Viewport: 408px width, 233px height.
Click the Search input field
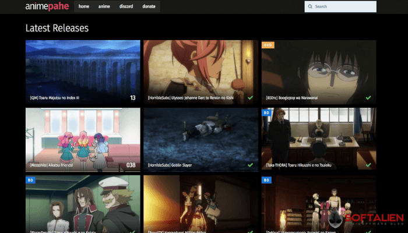[x=340, y=6]
